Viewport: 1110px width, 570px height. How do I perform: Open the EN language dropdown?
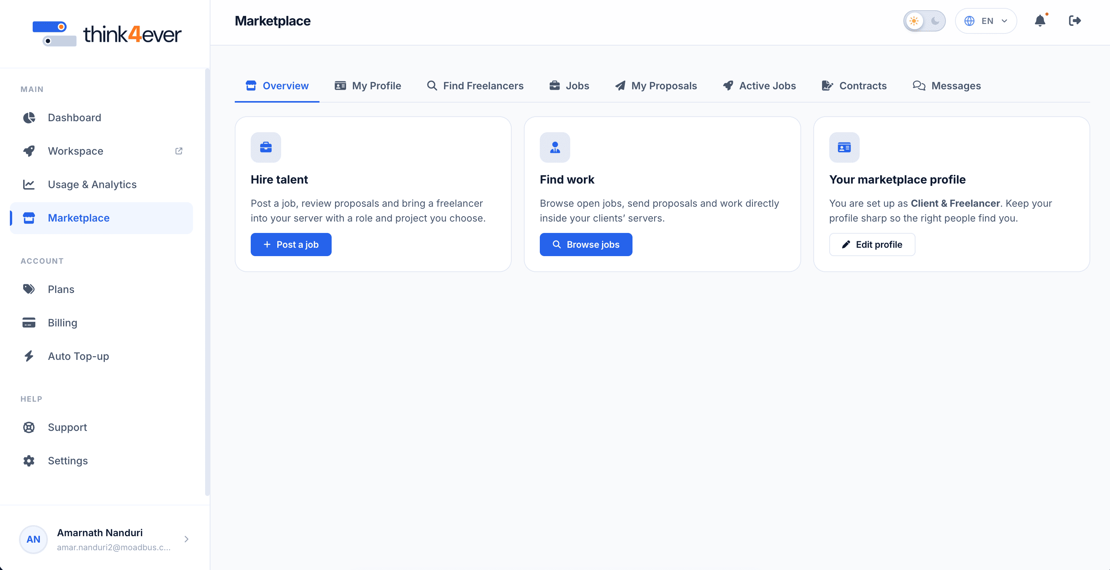(986, 21)
